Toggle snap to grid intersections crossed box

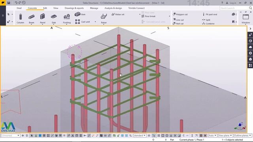(159, 136)
